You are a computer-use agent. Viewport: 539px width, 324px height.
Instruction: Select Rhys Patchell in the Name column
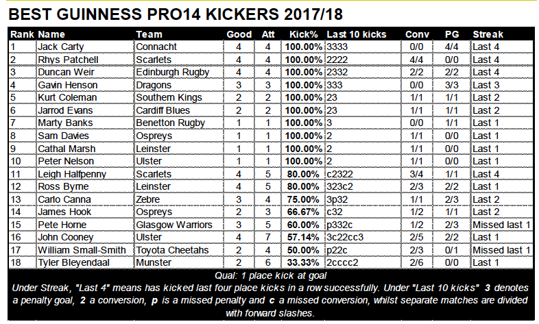click(x=85, y=60)
